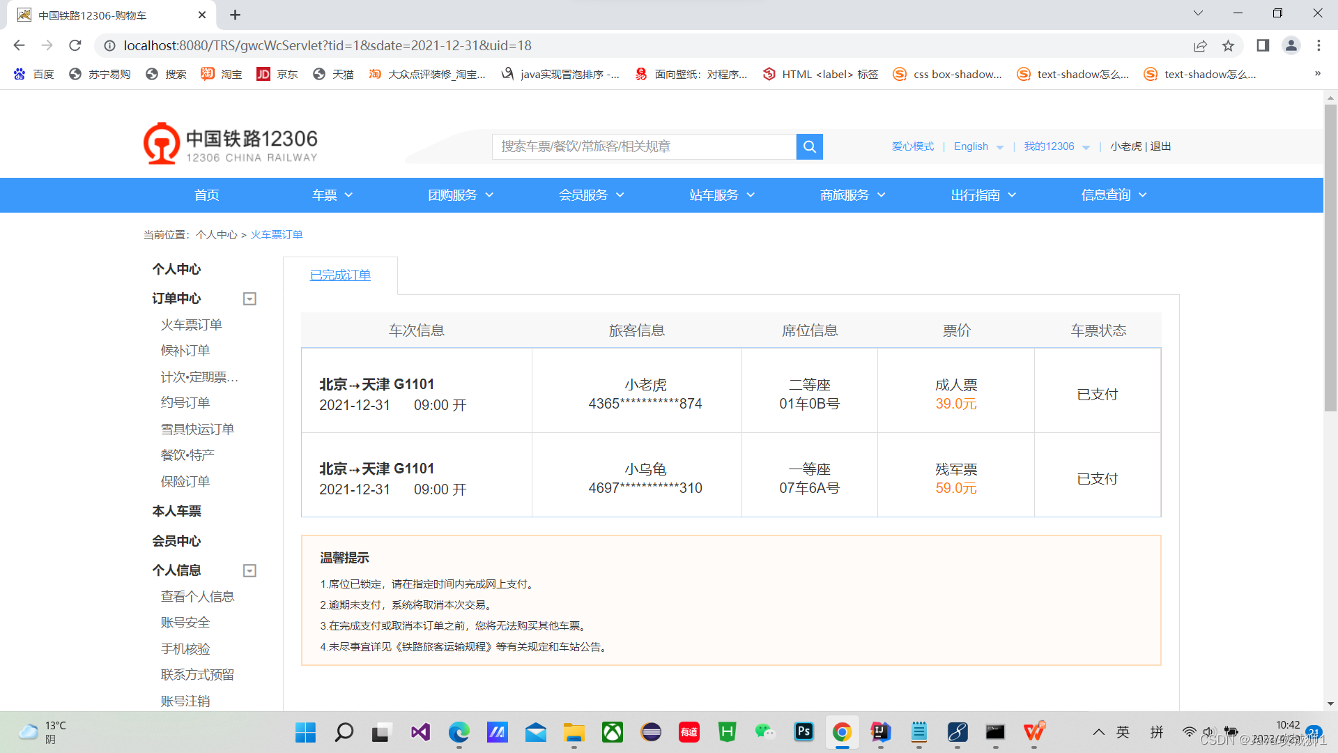Viewport: 1338px width, 753px height.
Task: Bookmark this page with the star icon
Action: tap(1229, 45)
